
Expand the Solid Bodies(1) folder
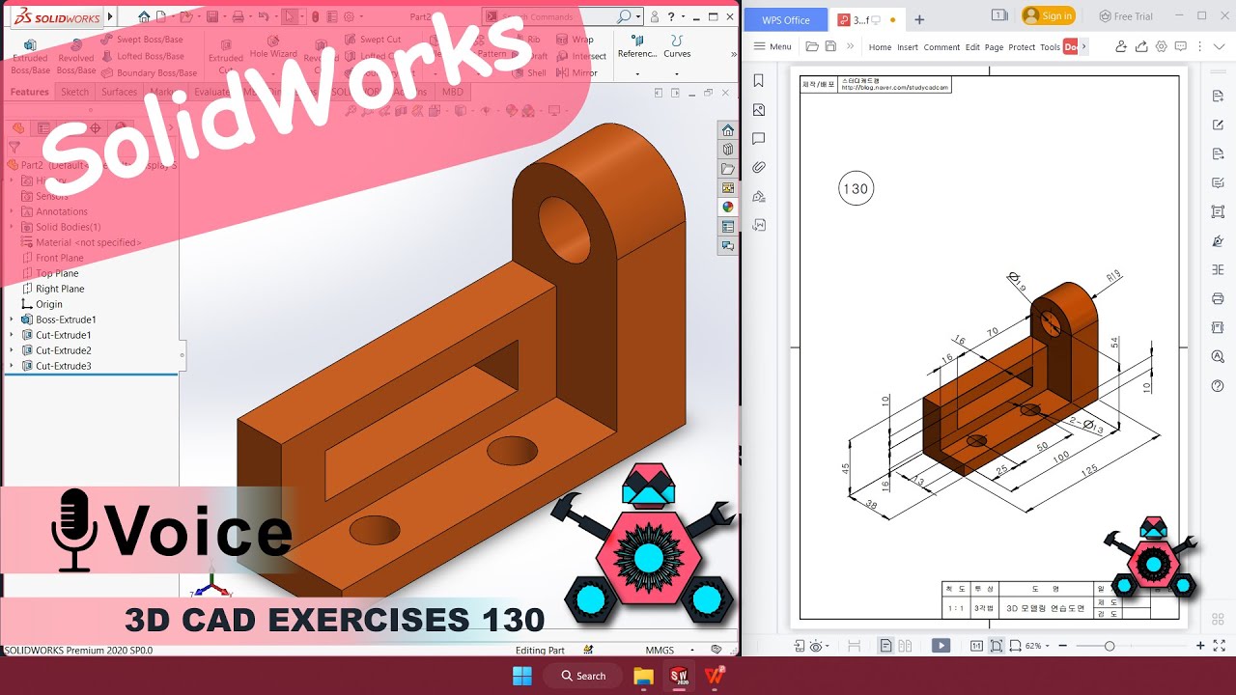12,227
